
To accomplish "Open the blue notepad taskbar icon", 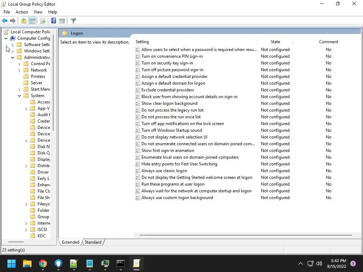I will [x=90, y=263].
